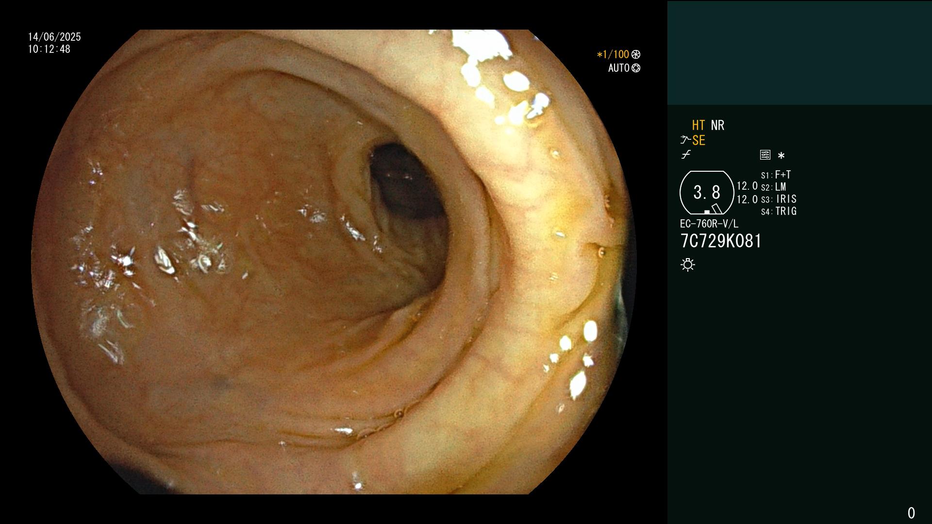Select the NR noise reduction label
Viewport: 932px width, 524px height.
tap(717, 125)
